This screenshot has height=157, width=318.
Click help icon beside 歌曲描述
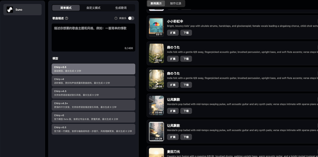[67, 18]
